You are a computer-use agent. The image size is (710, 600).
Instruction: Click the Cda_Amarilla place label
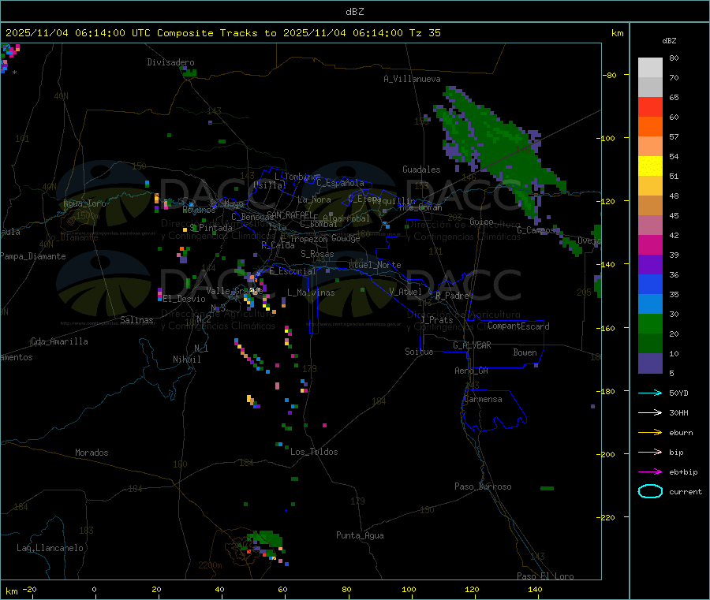[x=59, y=341]
